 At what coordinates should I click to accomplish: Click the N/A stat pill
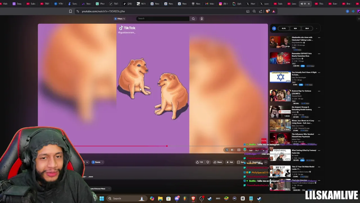tap(295, 28)
